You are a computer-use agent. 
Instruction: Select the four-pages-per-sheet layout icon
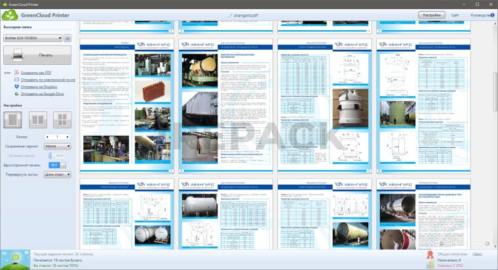coord(62,119)
